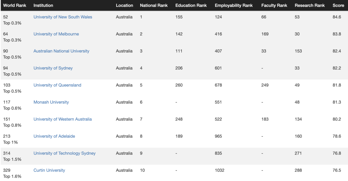The image size is (348, 181).
Task: Click employability rank 965 for Adelaide
Action: pos(218,136)
